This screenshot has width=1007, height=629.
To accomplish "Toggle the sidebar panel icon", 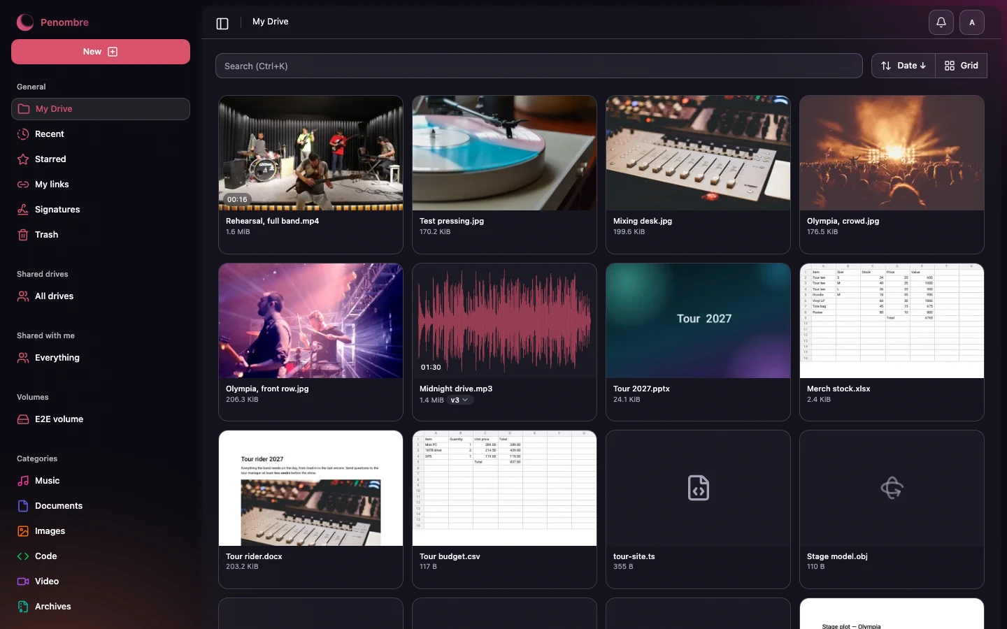I will 222,23.
